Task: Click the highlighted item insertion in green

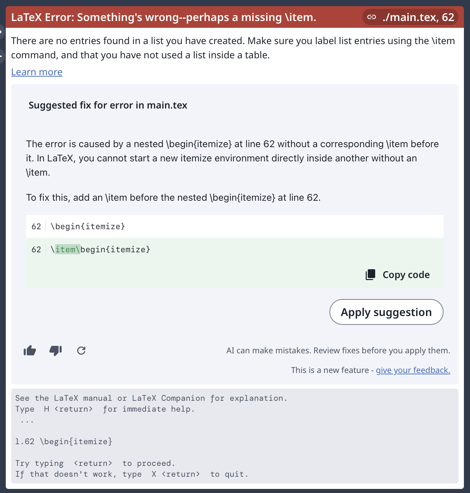Action: pyautogui.click(x=68, y=250)
